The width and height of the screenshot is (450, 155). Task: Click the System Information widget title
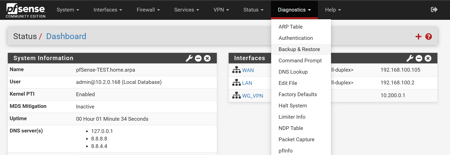[x=43, y=58]
